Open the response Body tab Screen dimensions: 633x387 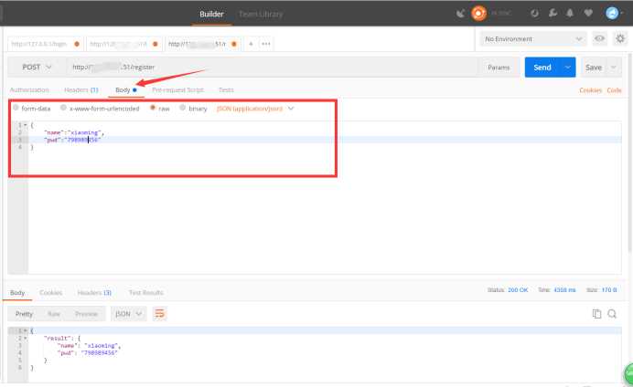(x=17, y=292)
